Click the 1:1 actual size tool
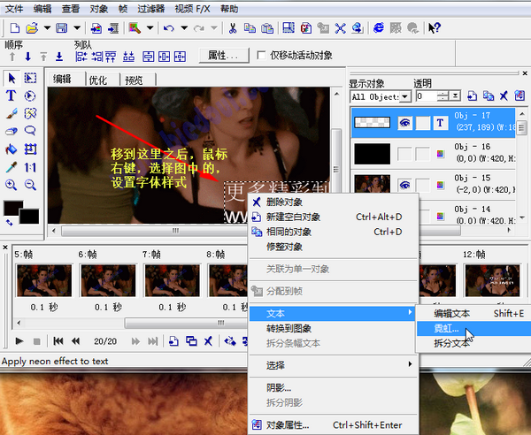Screen dimensions: 531x435 point(30,167)
